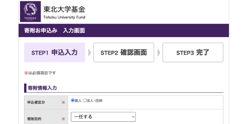Click the Tohoku University purple logo

point(30,11)
